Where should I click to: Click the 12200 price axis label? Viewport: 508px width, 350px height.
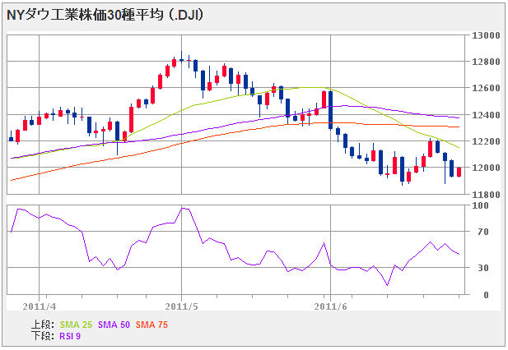pos(486,141)
